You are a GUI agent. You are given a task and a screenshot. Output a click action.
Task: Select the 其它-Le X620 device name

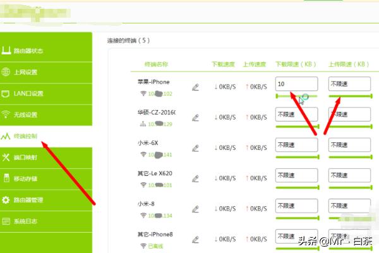155,173
